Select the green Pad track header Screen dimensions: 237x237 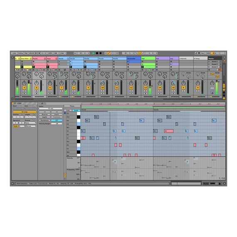[148, 59]
